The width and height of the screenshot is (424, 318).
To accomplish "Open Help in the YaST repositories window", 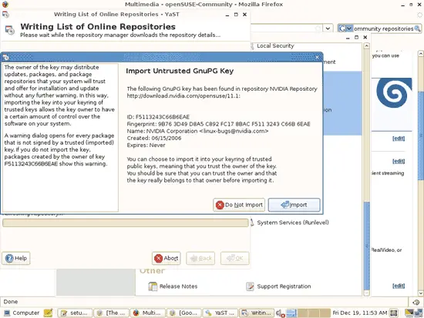I will click(16, 258).
